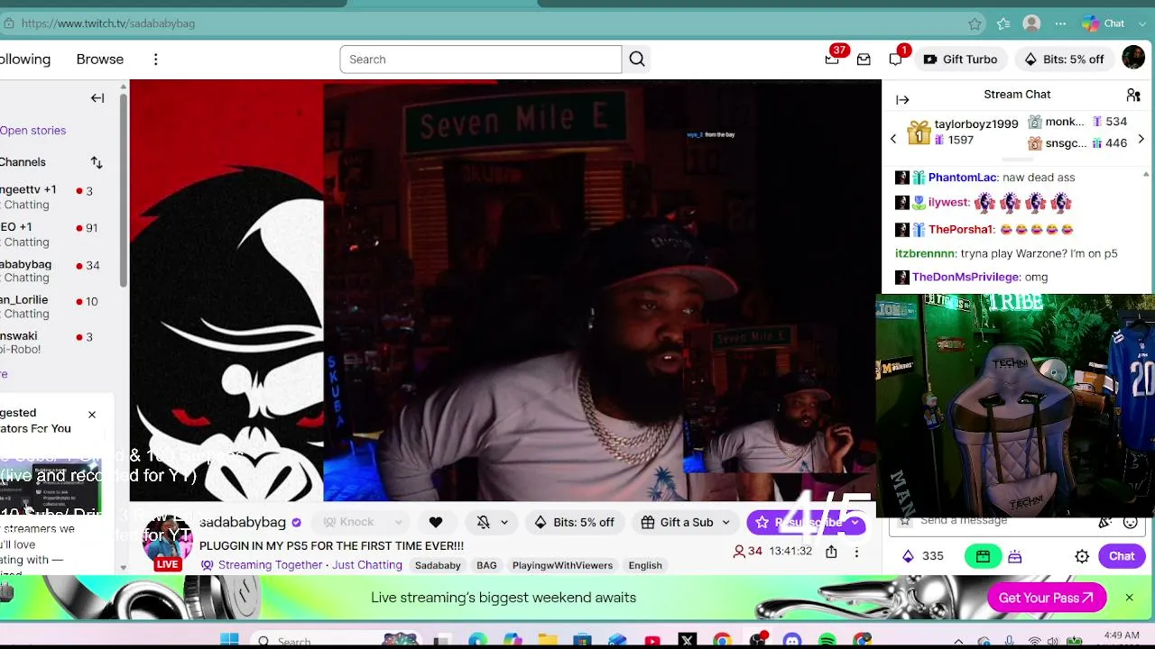This screenshot has width=1155, height=649.
Task: Open purple hype train icon below chat
Action: [1015, 556]
